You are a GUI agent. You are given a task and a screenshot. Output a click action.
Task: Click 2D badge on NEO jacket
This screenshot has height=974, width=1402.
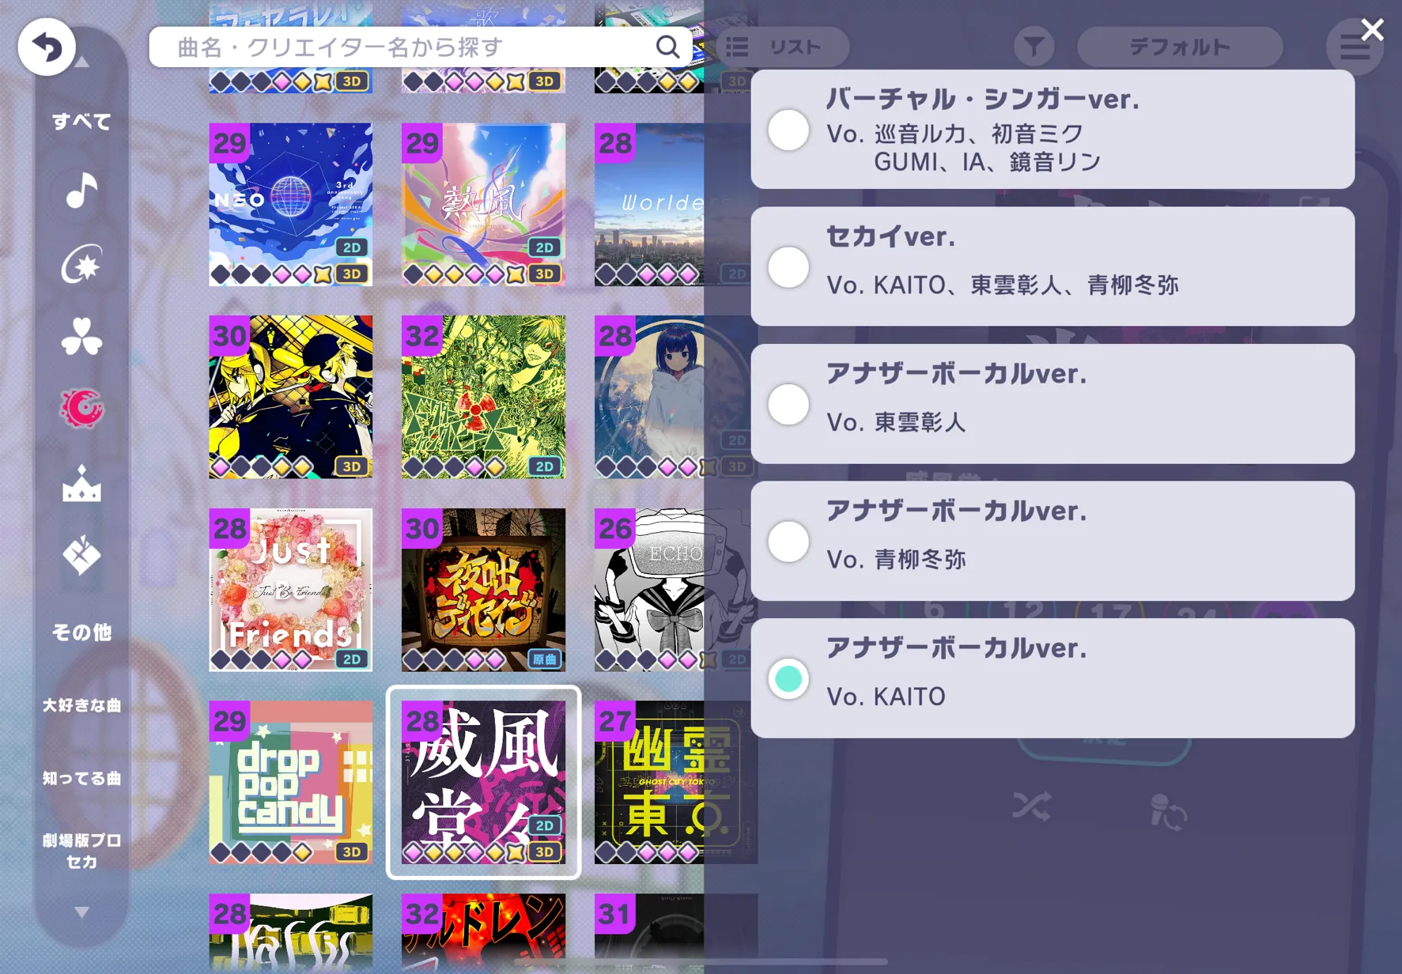click(x=352, y=247)
